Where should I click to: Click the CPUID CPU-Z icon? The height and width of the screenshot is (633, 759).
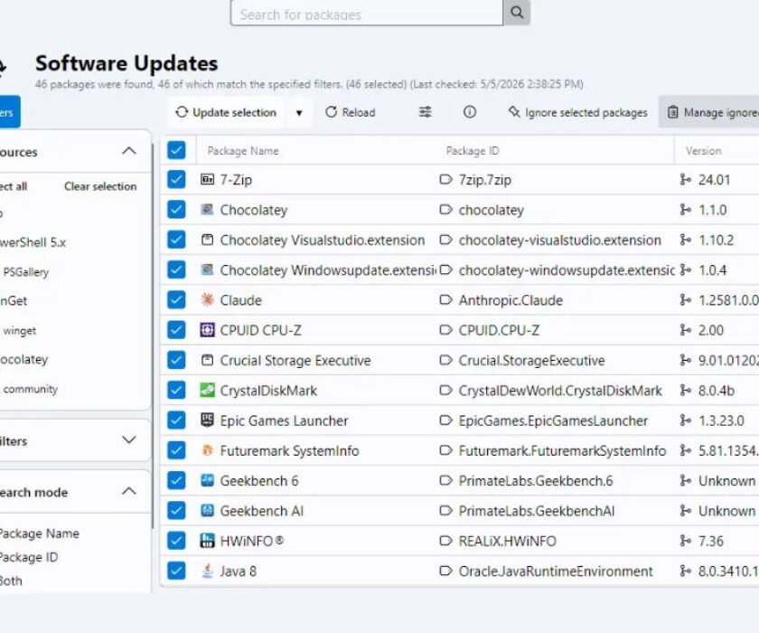coord(207,330)
